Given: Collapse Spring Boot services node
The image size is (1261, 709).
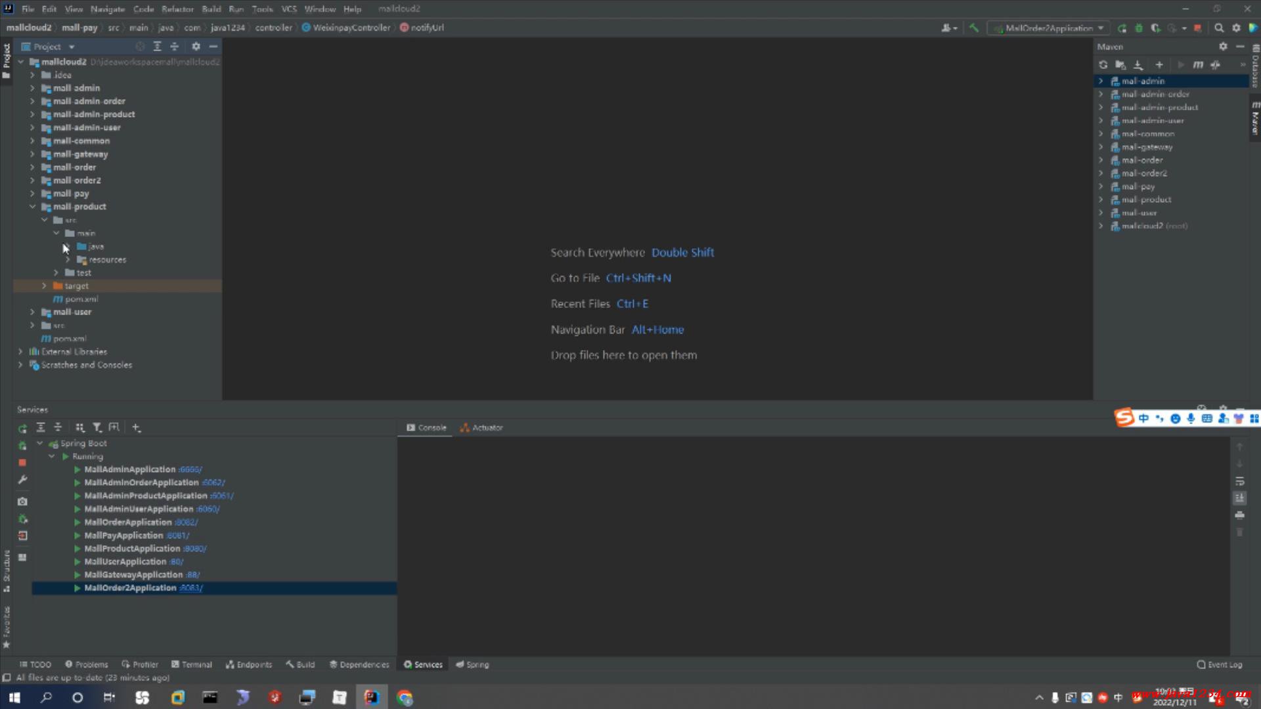Looking at the screenshot, I should tap(39, 443).
